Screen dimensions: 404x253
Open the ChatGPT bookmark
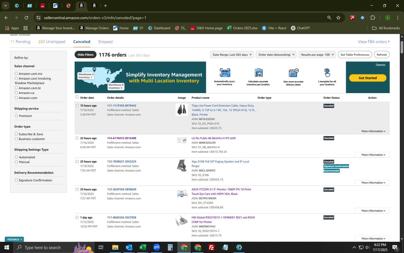[300, 28]
